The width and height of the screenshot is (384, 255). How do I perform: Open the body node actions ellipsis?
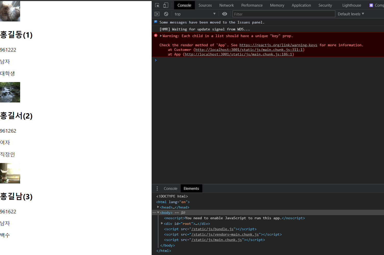(154, 213)
